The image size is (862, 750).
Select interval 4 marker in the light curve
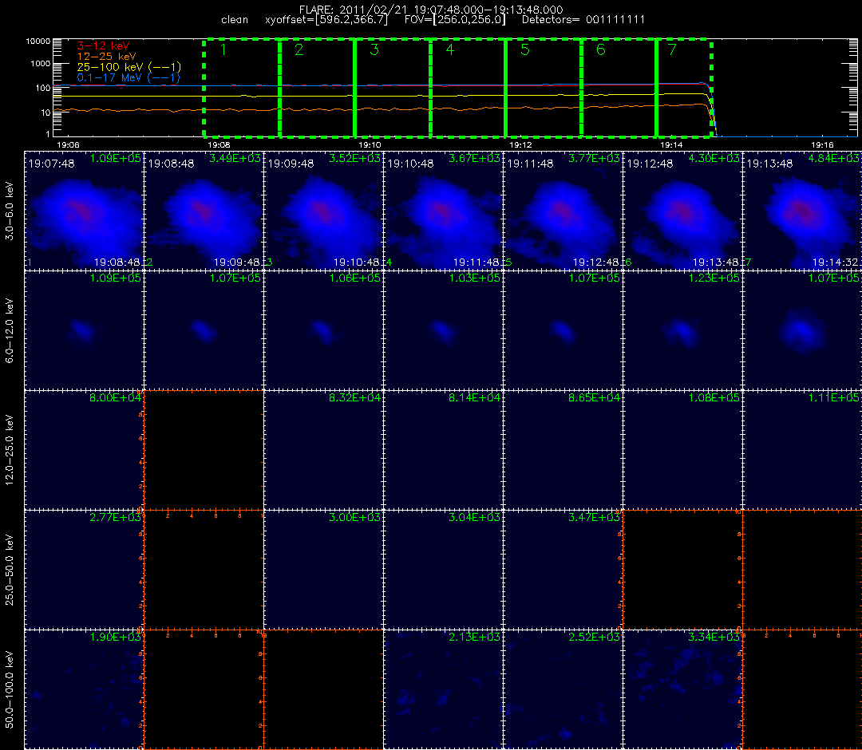point(450,50)
